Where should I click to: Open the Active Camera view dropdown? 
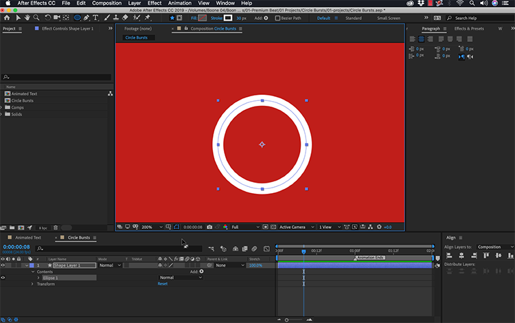pyautogui.click(x=295, y=227)
